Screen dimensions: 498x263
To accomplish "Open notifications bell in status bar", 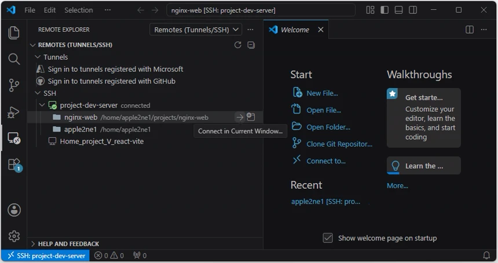I will tap(486, 255).
